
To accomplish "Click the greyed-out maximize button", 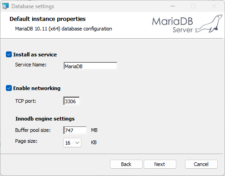I will point(193,6).
